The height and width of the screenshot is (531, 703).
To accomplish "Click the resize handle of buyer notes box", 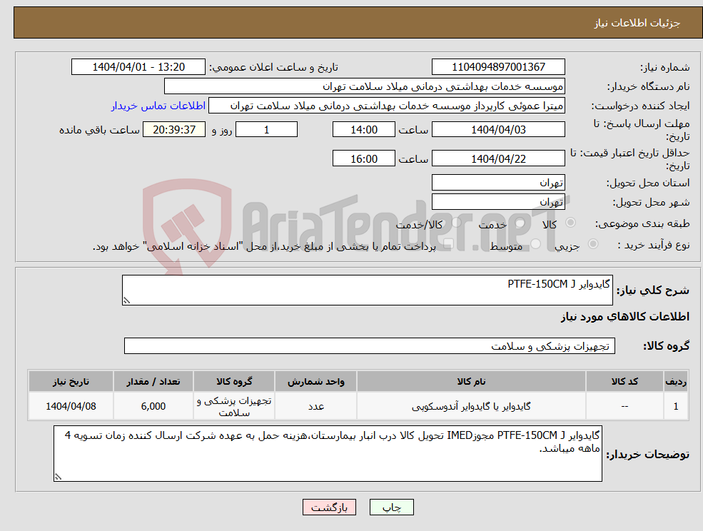I will pos(58,477).
